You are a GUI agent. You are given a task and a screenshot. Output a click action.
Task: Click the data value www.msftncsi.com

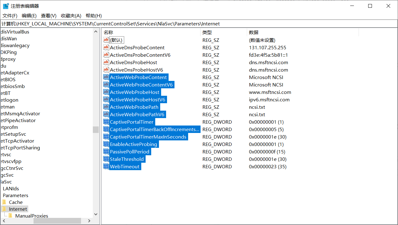[270, 92]
